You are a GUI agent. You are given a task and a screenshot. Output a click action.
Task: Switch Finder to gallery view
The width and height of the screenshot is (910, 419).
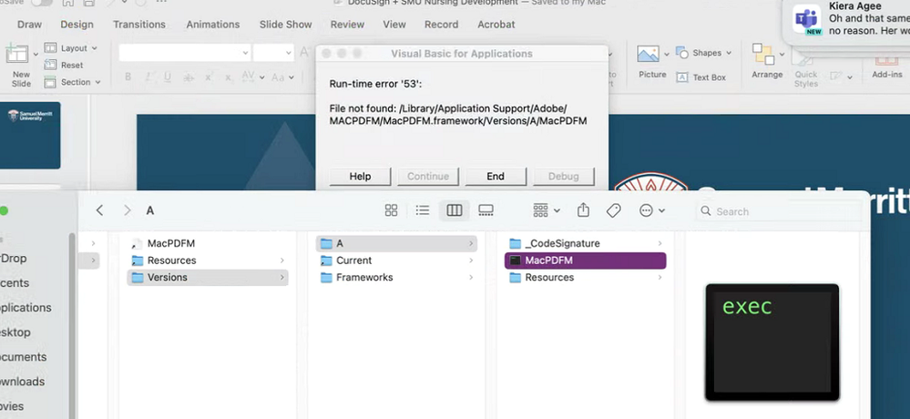pyautogui.click(x=486, y=210)
